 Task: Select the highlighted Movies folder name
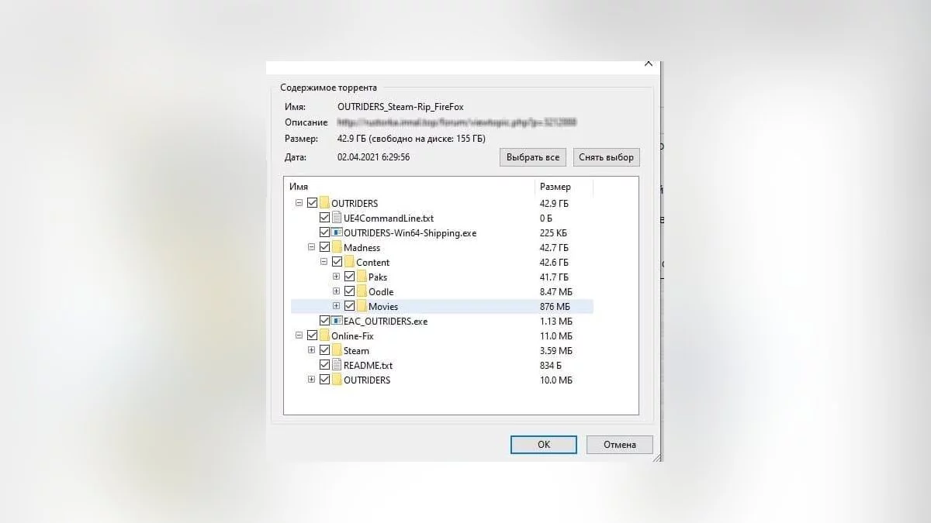click(383, 306)
